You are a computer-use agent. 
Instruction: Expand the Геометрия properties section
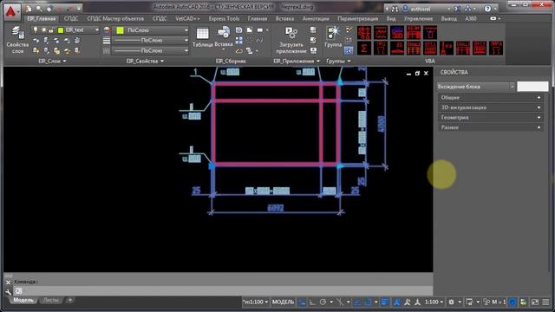pyautogui.click(x=491, y=117)
